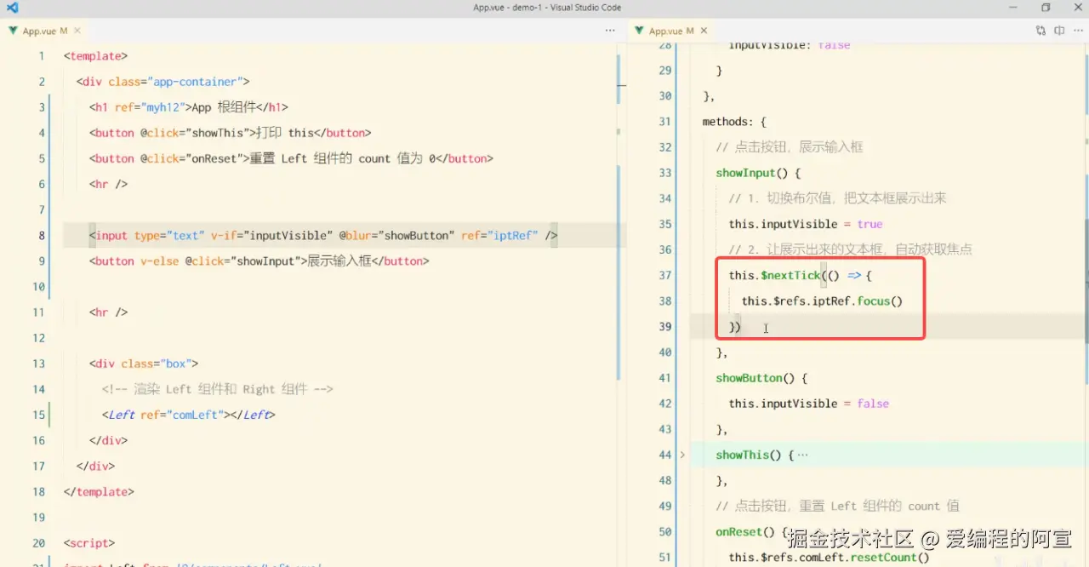The image size is (1089, 567).
Task: Switch to App.vue tab in left editor group
Action: click(x=44, y=31)
